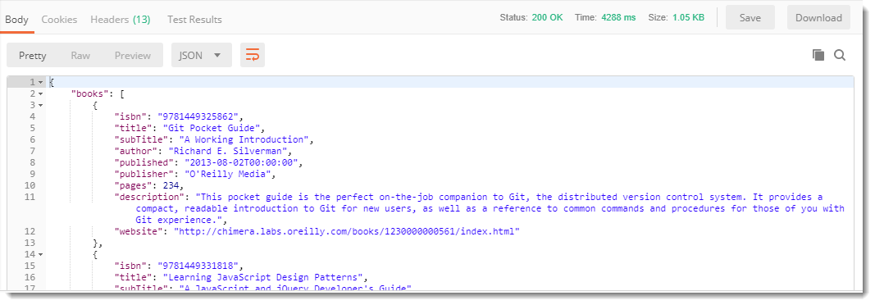875x305 pixels.
Task: Save the response with Save button
Action: tap(750, 18)
